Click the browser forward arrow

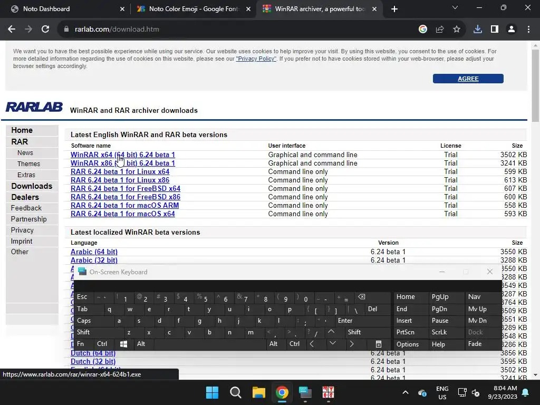pyautogui.click(x=28, y=30)
